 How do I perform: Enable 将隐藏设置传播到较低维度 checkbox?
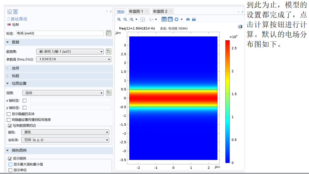(9, 120)
